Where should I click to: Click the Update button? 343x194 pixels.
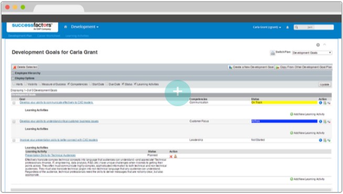324,85
